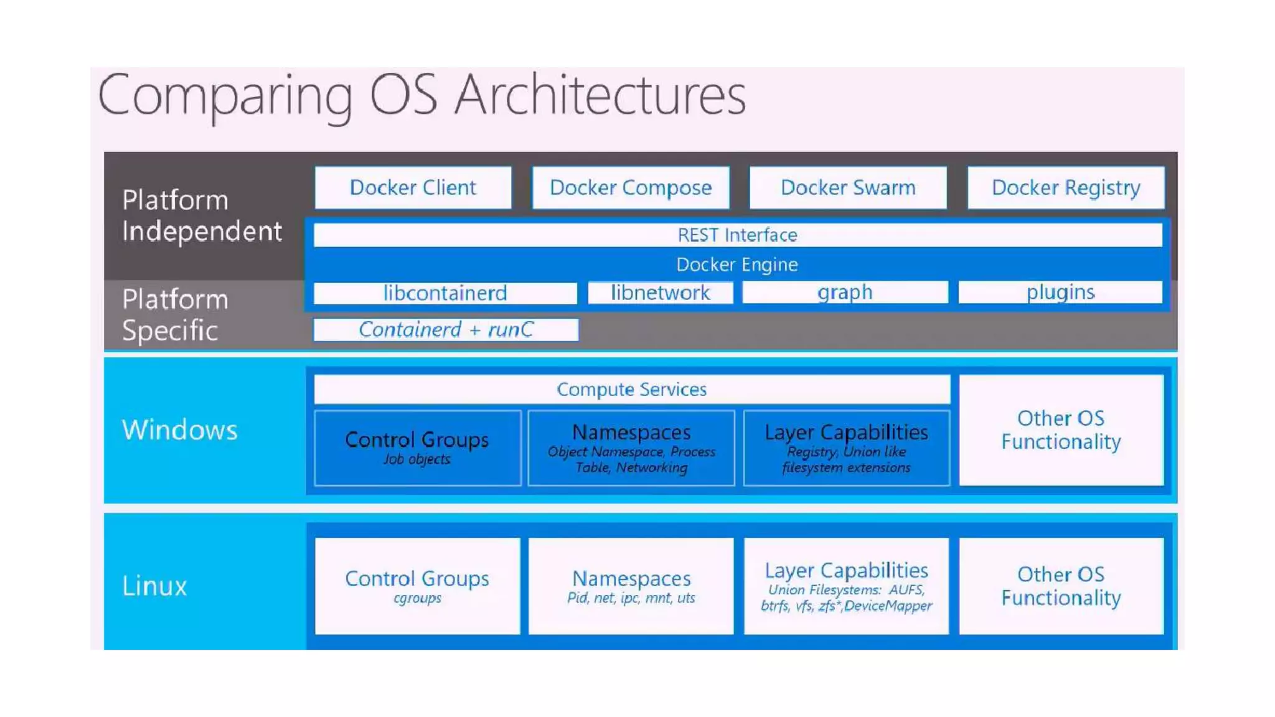
Task: Click the Docker Swarm box
Action: pos(847,187)
